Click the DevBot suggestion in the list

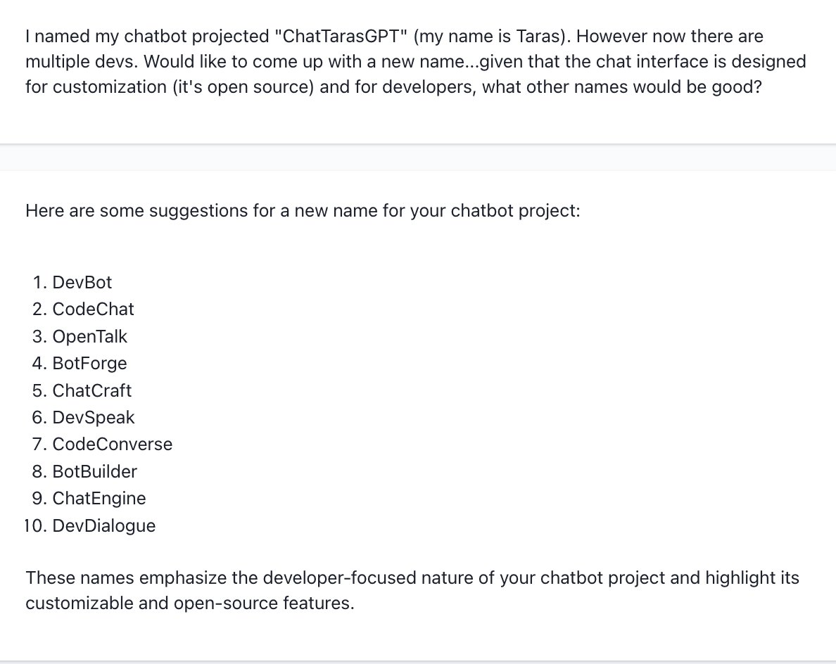[x=82, y=283]
